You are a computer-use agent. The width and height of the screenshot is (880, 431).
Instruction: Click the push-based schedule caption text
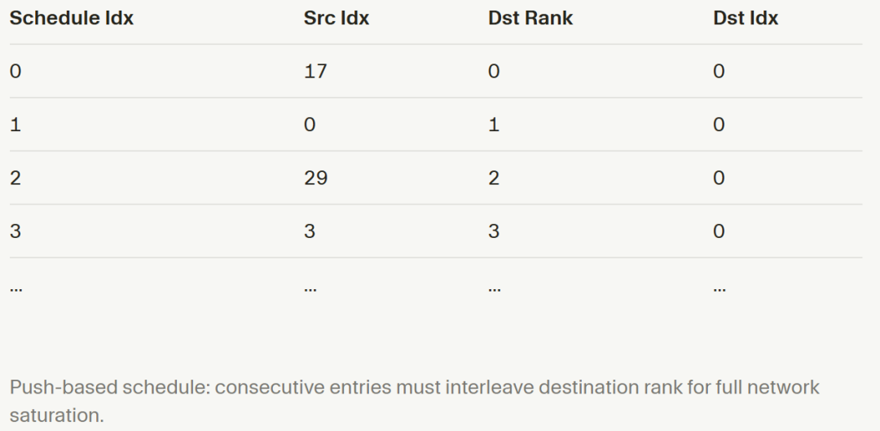point(415,401)
